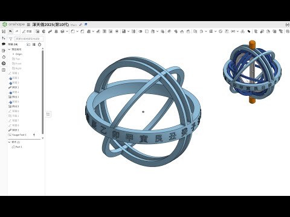Select the Thicken tool
Screen dimensions: 290x217
pos(62,31)
